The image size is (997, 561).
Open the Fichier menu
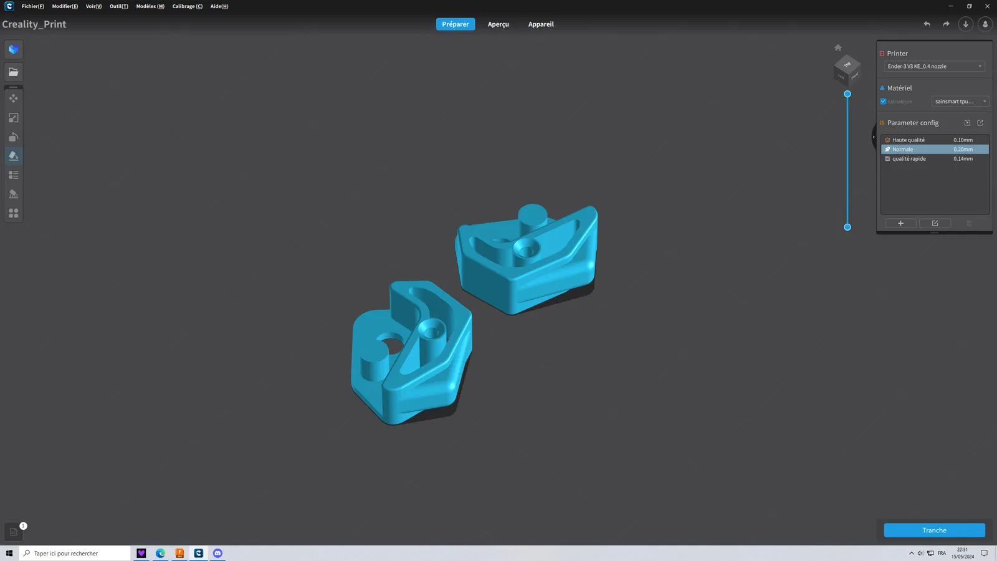[x=33, y=6]
